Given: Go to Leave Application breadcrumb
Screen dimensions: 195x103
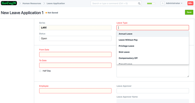Looking at the screenshot, I should 56,4.
